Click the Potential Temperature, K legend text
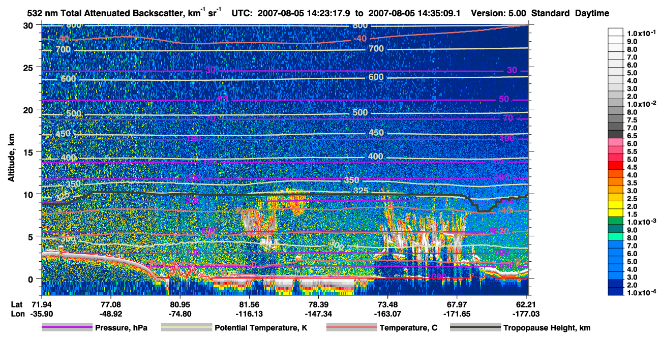Image resolution: width=661 pixels, height=339 pixels. coord(261,328)
